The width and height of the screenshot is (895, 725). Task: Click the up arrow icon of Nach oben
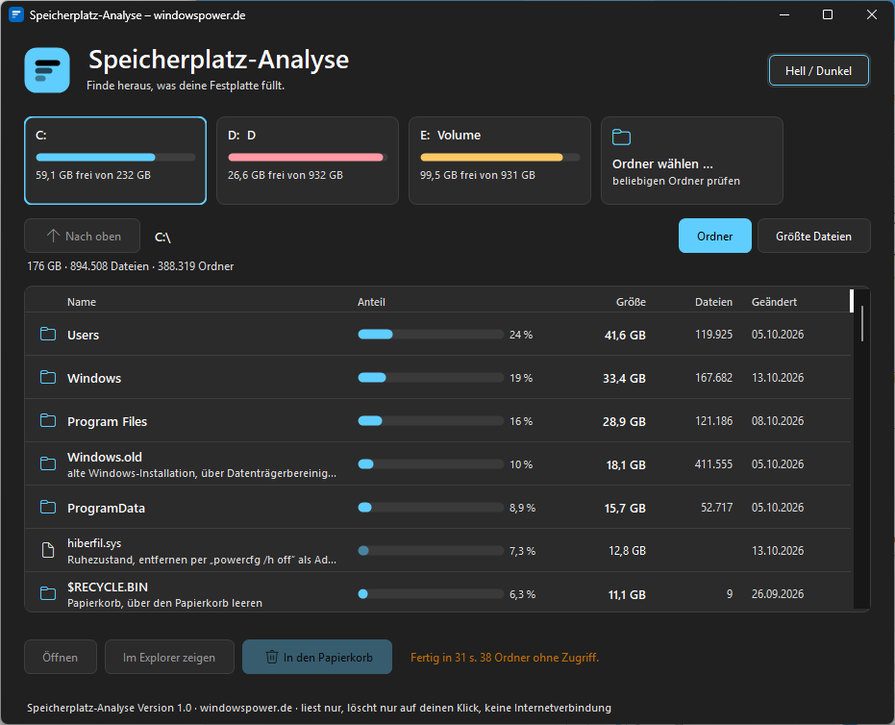53,236
